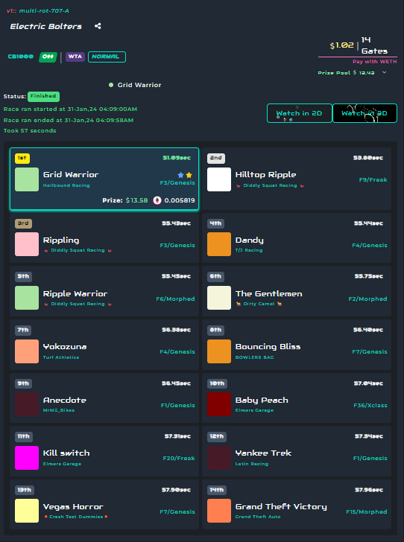The image size is (404, 542).
Task: Click the green Off badge
Action: coord(48,57)
